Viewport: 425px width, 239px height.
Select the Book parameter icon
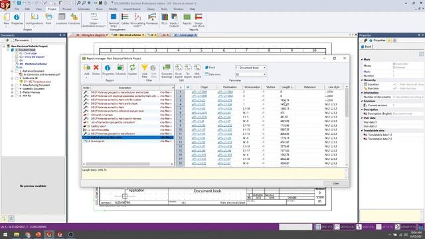pos(207,68)
